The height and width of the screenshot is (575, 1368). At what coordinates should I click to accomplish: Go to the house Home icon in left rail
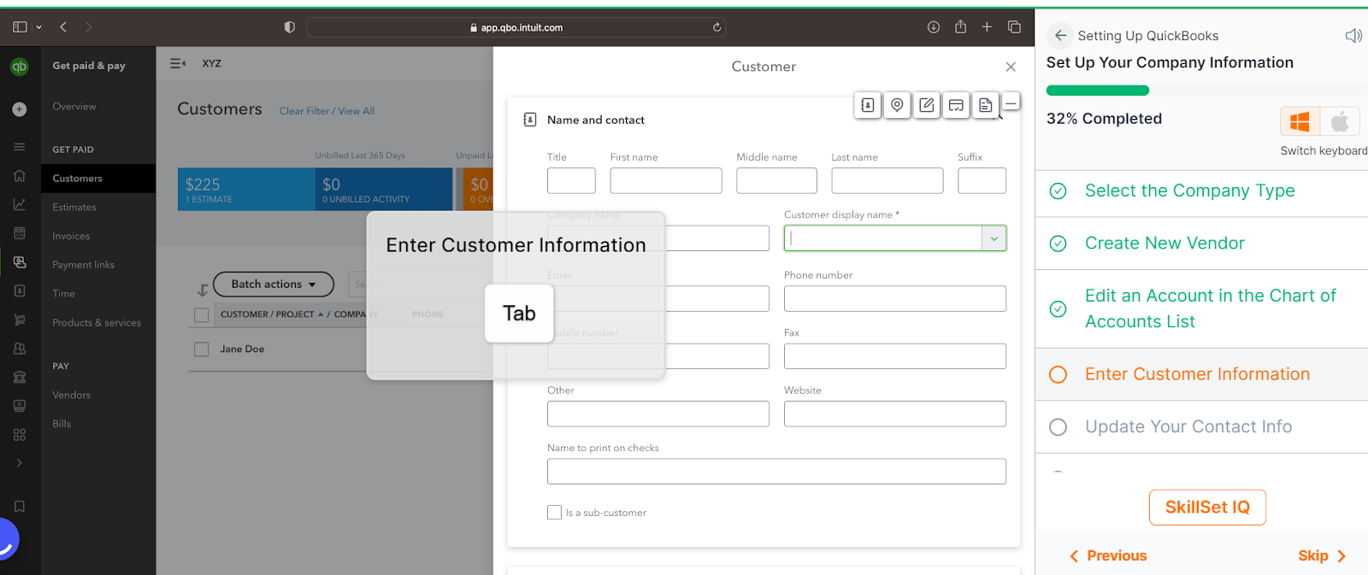[20, 176]
